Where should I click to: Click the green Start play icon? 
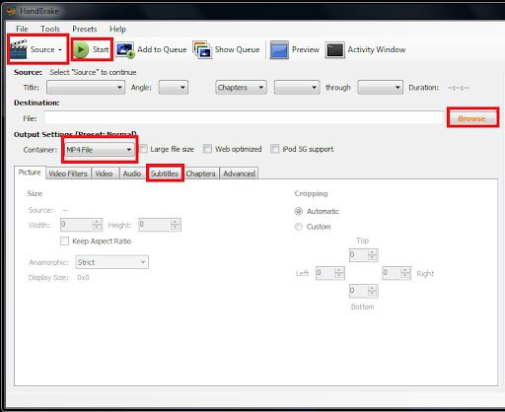81,49
